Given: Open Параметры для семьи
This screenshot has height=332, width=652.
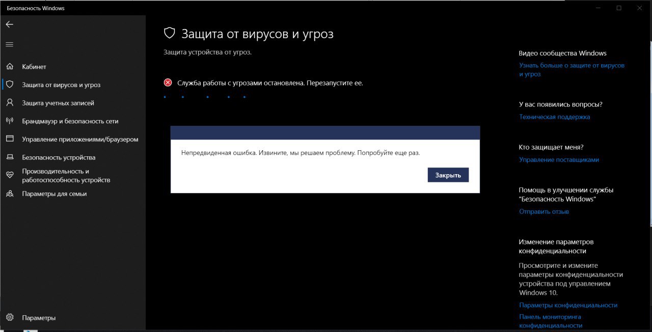Looking at the screenshot, I should [x=55, y=194].
